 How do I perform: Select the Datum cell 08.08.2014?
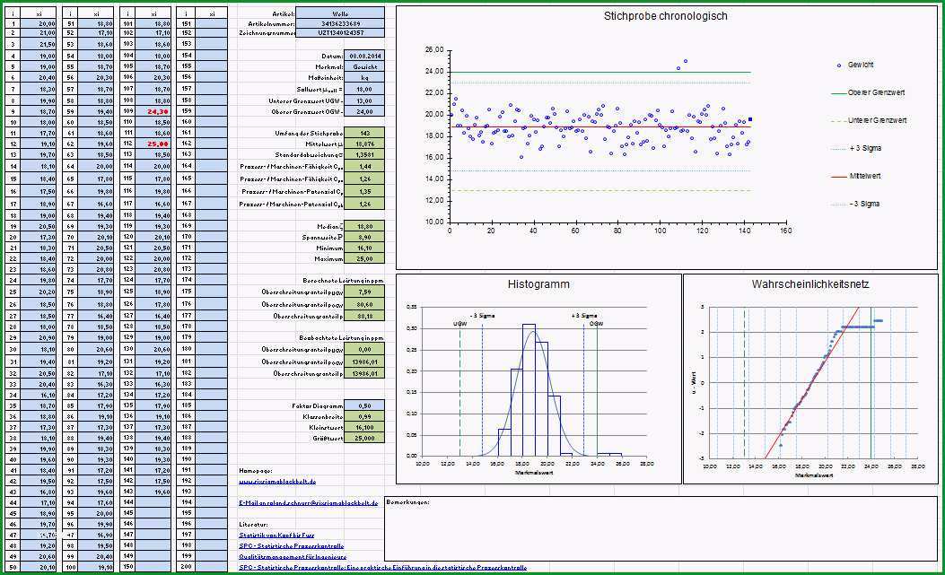[364, 56]
